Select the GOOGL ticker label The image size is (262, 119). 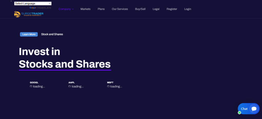(34, 83)
